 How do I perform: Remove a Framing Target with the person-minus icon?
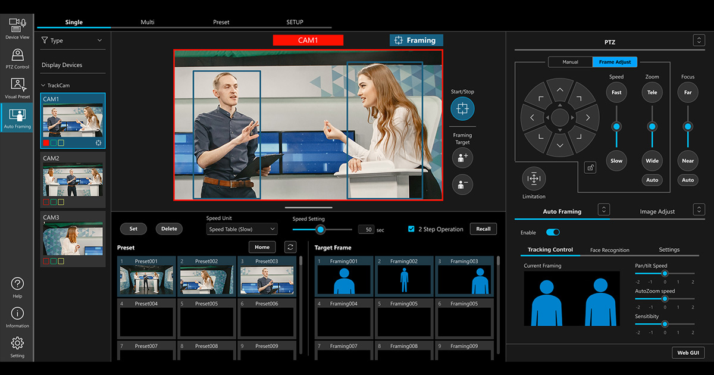(x=462, y=185)
